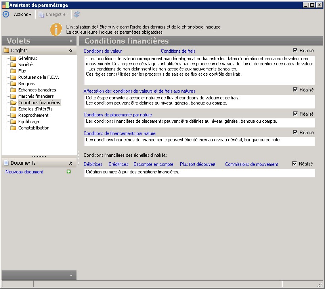Click the Onglets folder icon
325x289 pixels.
point(7,50)
